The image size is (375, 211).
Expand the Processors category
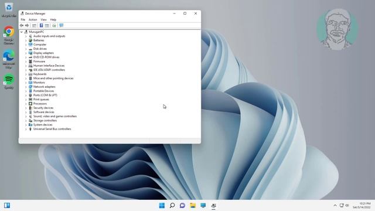click(26, 104)
